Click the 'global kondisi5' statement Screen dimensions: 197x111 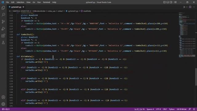[x=29, y=37]
